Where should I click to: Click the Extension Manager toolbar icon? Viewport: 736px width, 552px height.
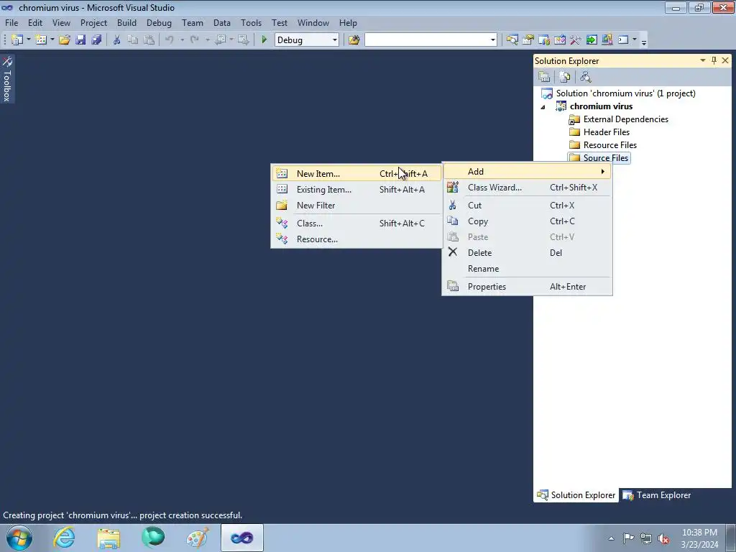pyautogui.click(x=607, y=40)
